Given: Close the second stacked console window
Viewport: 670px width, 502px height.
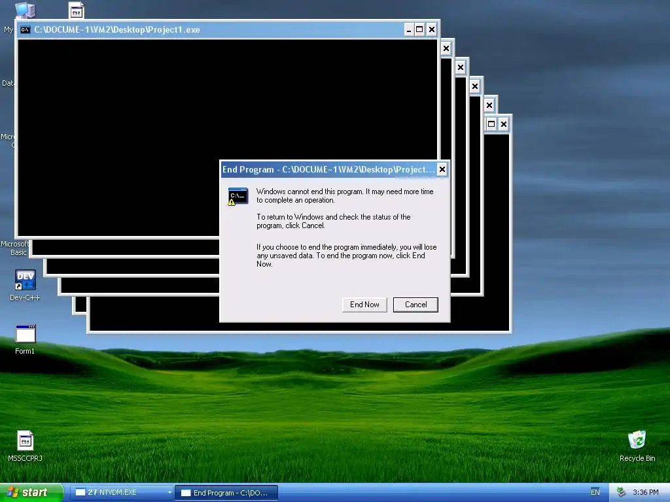Looking at the screenshot, I should coord(446,48).
